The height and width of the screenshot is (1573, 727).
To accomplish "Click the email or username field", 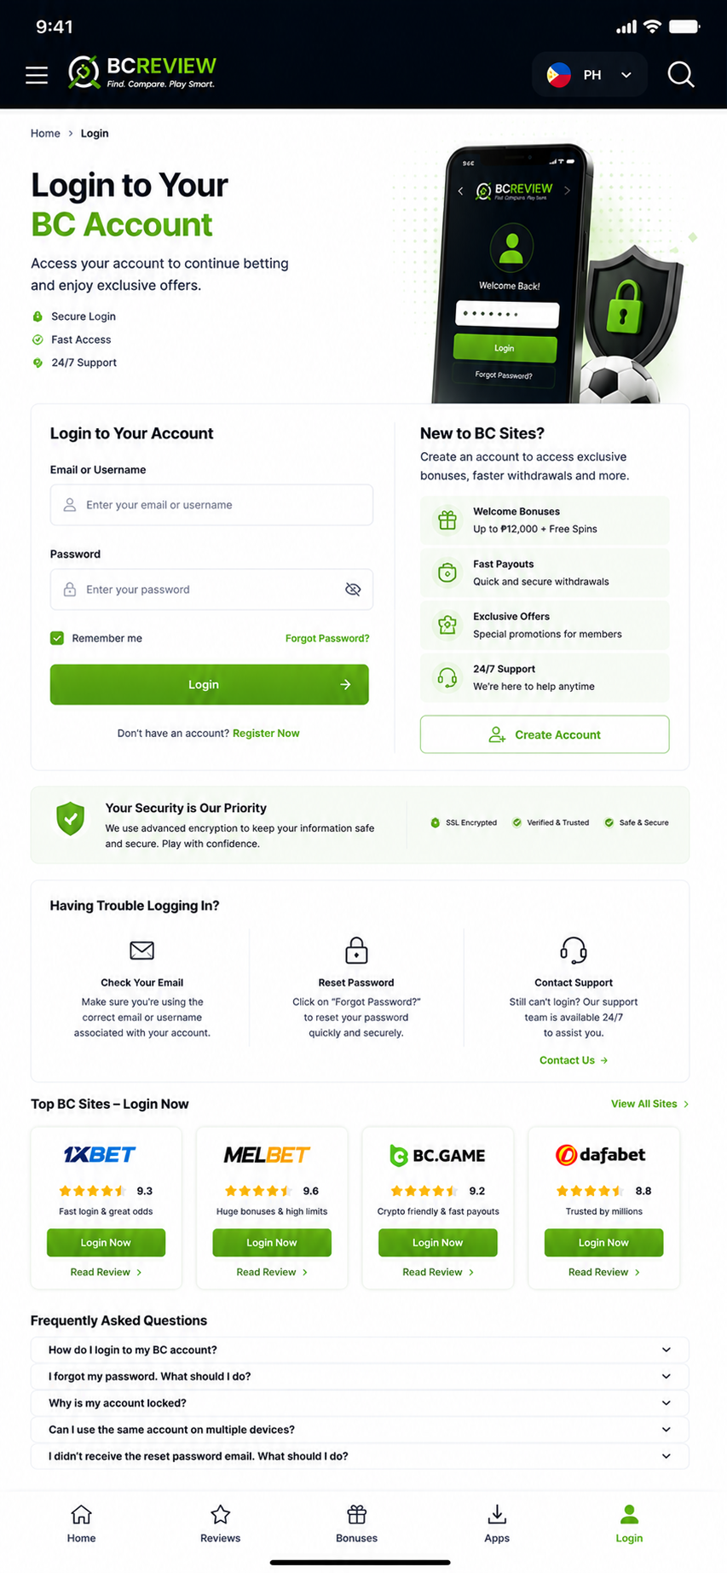I will pyautogui.click(x=211, y=505).
